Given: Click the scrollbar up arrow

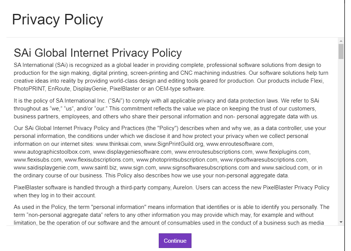Looking at the screenshot, I should (x=341, y=41).
